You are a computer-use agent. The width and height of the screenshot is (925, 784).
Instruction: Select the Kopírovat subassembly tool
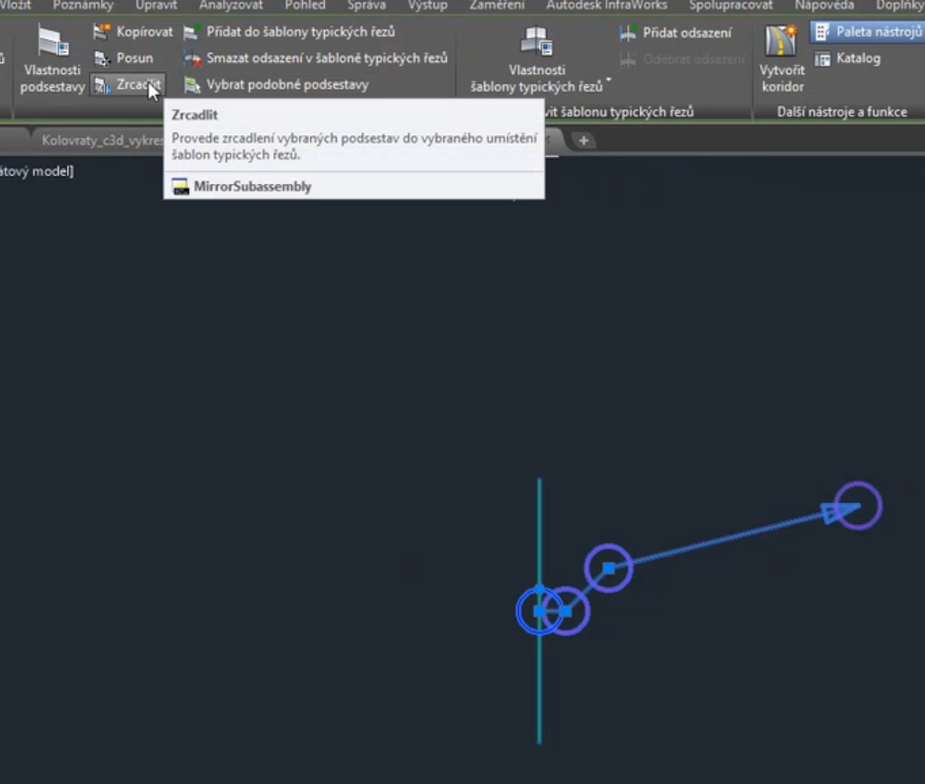tap(134, 32)
